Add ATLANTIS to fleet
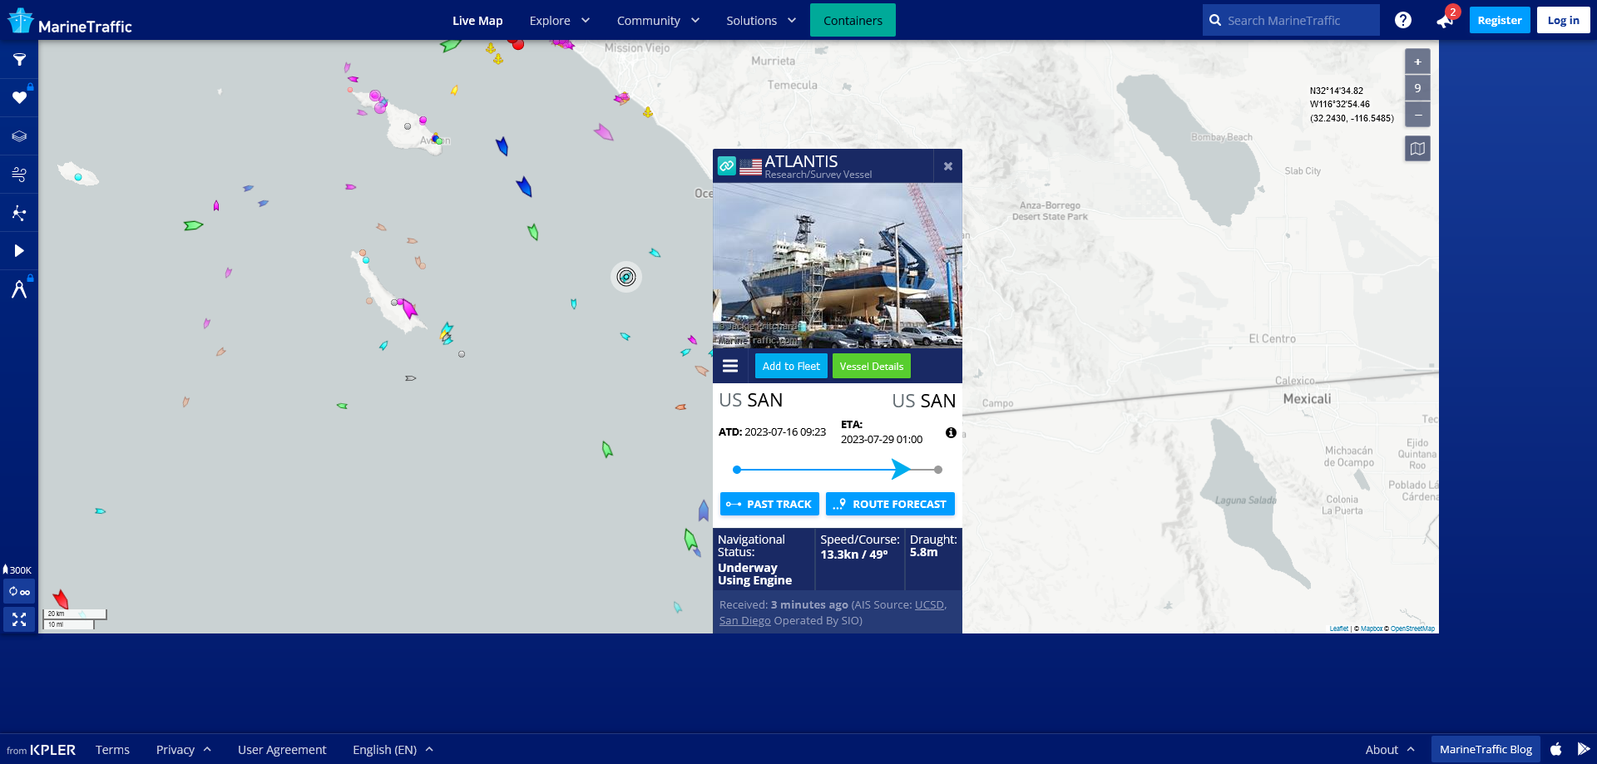This screenshot has width=1597, height=764. click(791, 366)
